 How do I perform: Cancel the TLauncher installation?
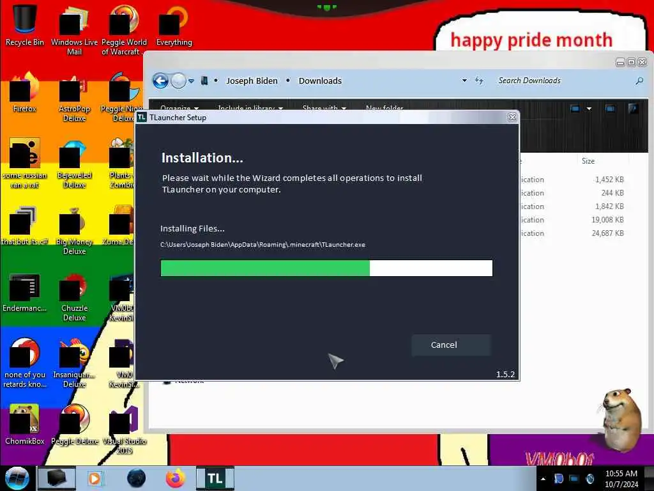[451, 345]
